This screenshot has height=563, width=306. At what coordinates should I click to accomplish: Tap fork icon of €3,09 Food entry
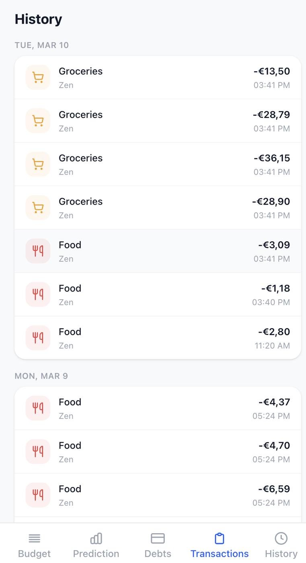point(38,251)
